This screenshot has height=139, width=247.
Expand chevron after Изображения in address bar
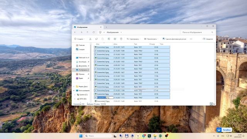[121, 32]
